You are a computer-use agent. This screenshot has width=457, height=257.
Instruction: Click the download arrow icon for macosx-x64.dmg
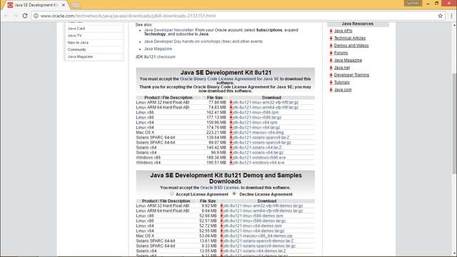click(231, 132)
